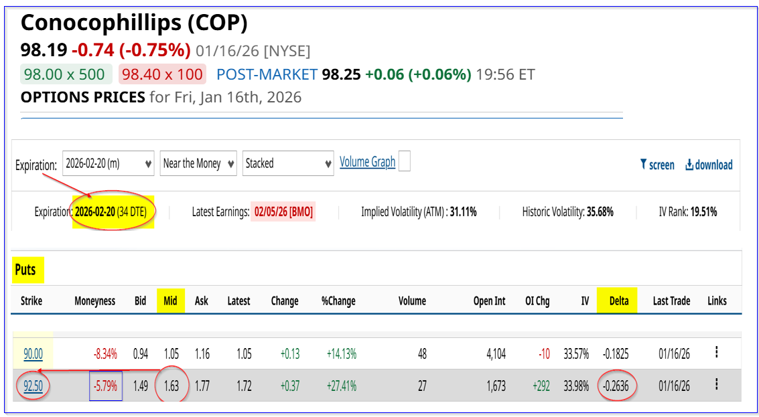The height and width of the screenshot is (417, 759).
Task: Sort by Volume column header
Action: coord(412,301)
